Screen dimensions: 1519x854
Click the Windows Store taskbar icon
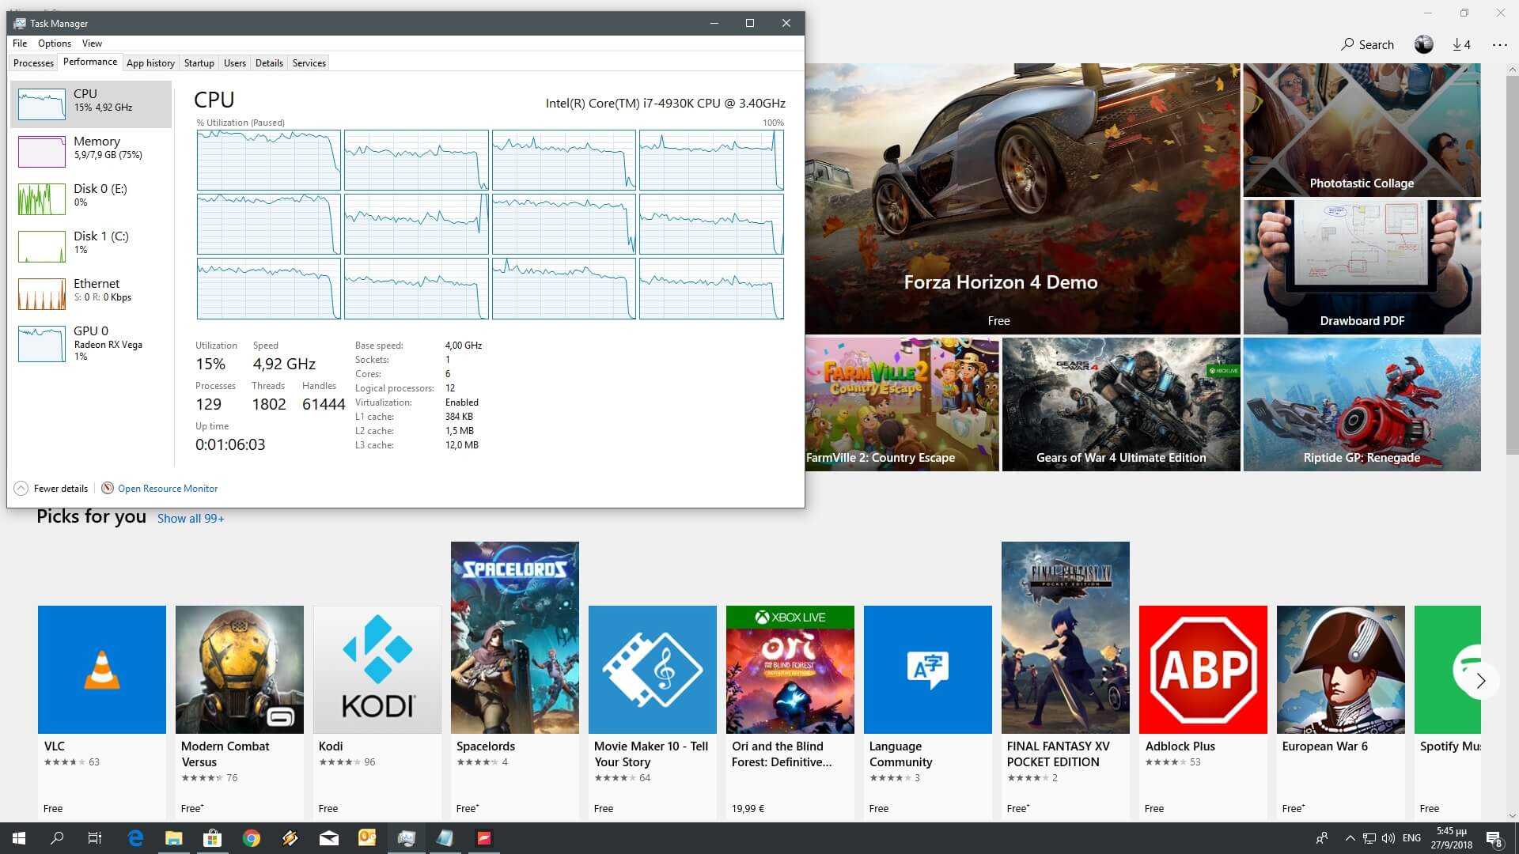(213, 837)
